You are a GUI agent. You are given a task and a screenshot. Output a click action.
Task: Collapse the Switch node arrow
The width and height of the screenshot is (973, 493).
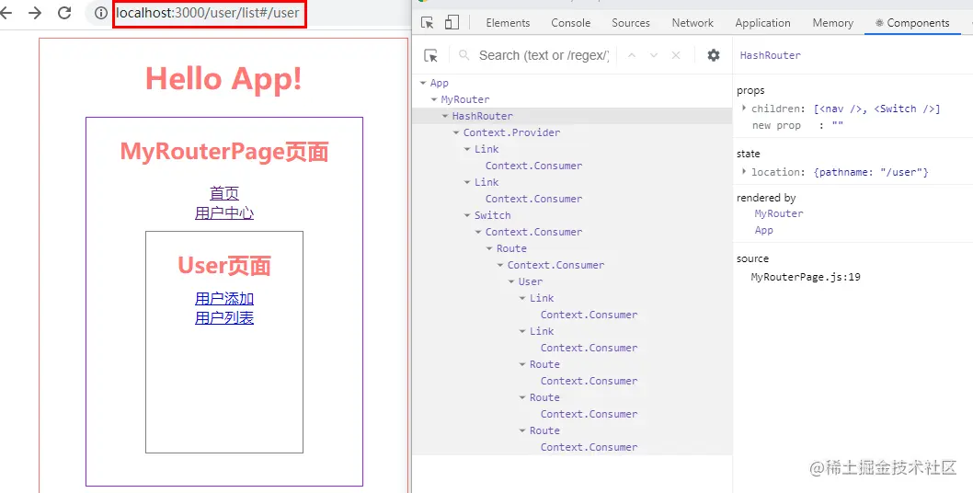point(468,215)
